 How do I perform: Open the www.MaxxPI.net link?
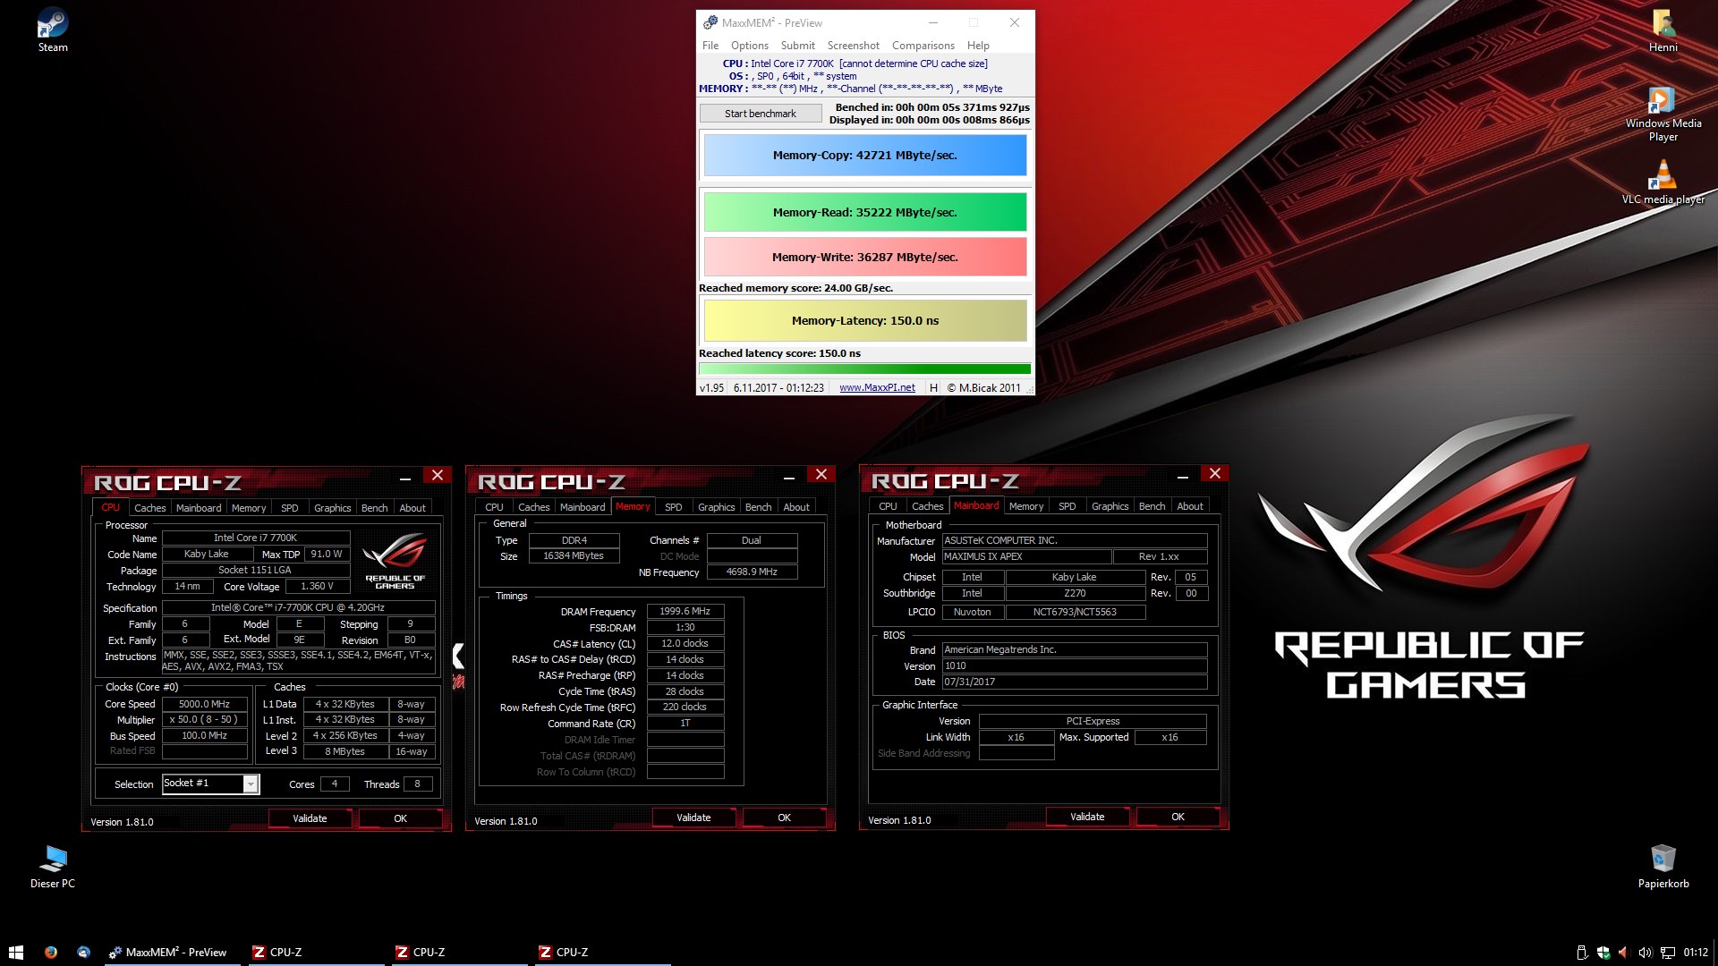[877, 388]
